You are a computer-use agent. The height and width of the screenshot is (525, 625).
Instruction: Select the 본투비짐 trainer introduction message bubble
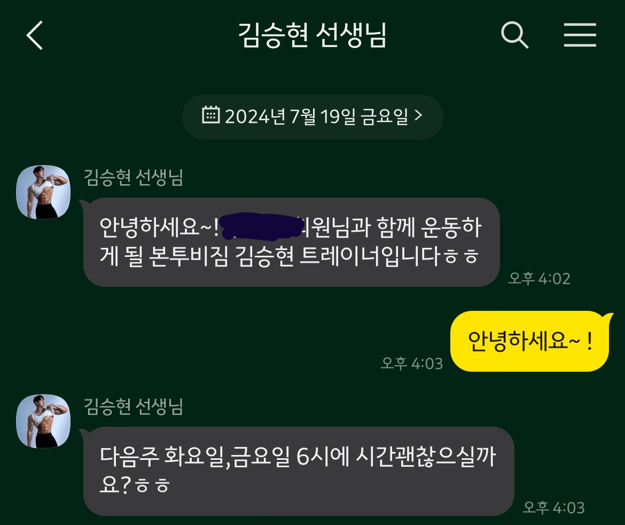click(x=291, y=242)
